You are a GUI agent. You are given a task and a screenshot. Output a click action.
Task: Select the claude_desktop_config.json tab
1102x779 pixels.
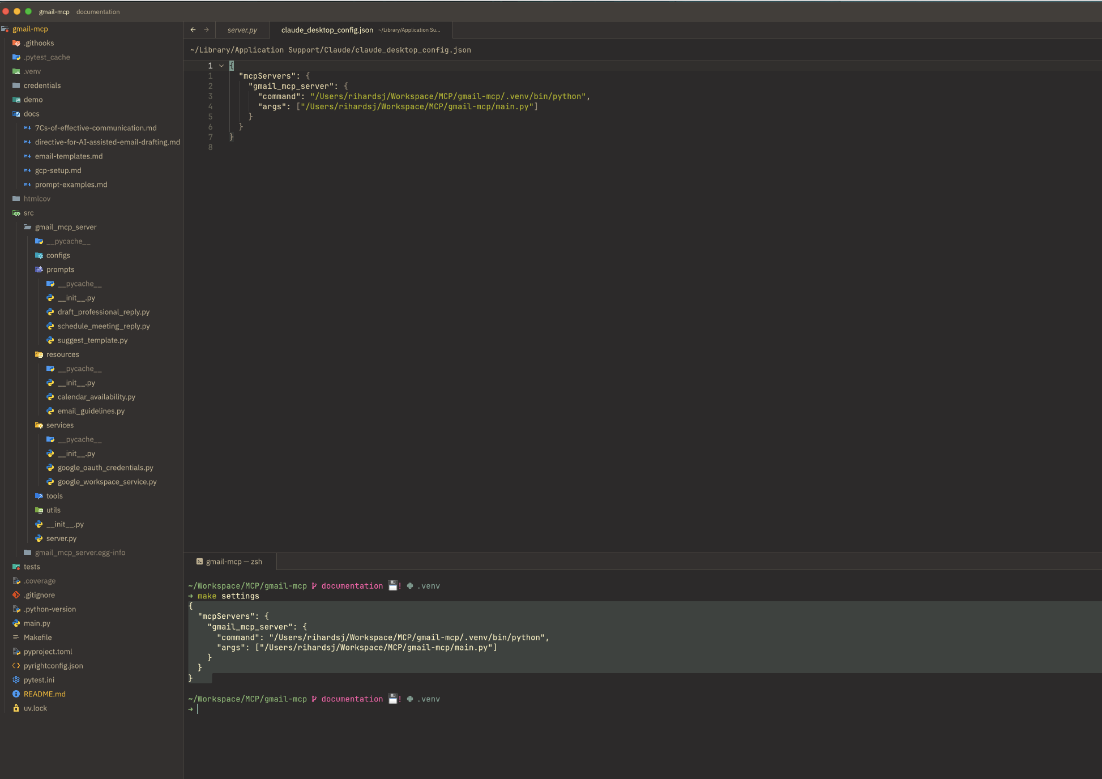[327, 30]
